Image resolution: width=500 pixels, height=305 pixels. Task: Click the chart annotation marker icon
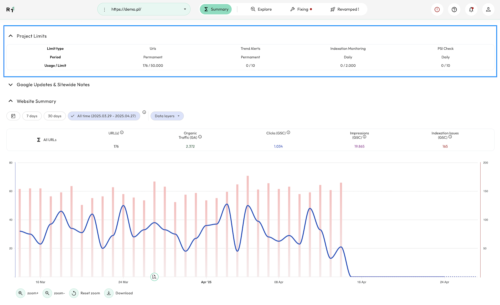tap(154, 277)
